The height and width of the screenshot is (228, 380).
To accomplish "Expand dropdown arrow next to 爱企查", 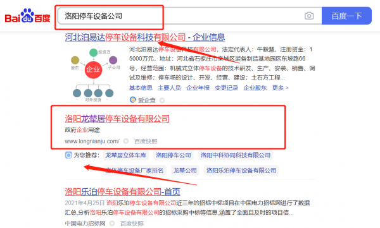I will tap(162, 100).
